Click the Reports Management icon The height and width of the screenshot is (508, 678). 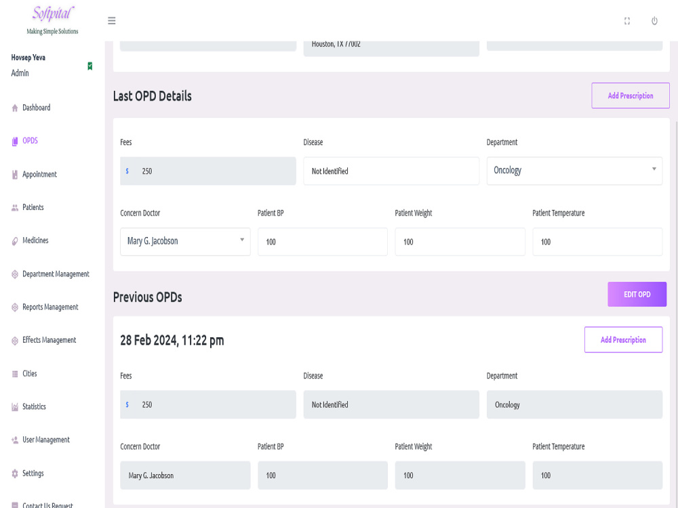point(15,307)
